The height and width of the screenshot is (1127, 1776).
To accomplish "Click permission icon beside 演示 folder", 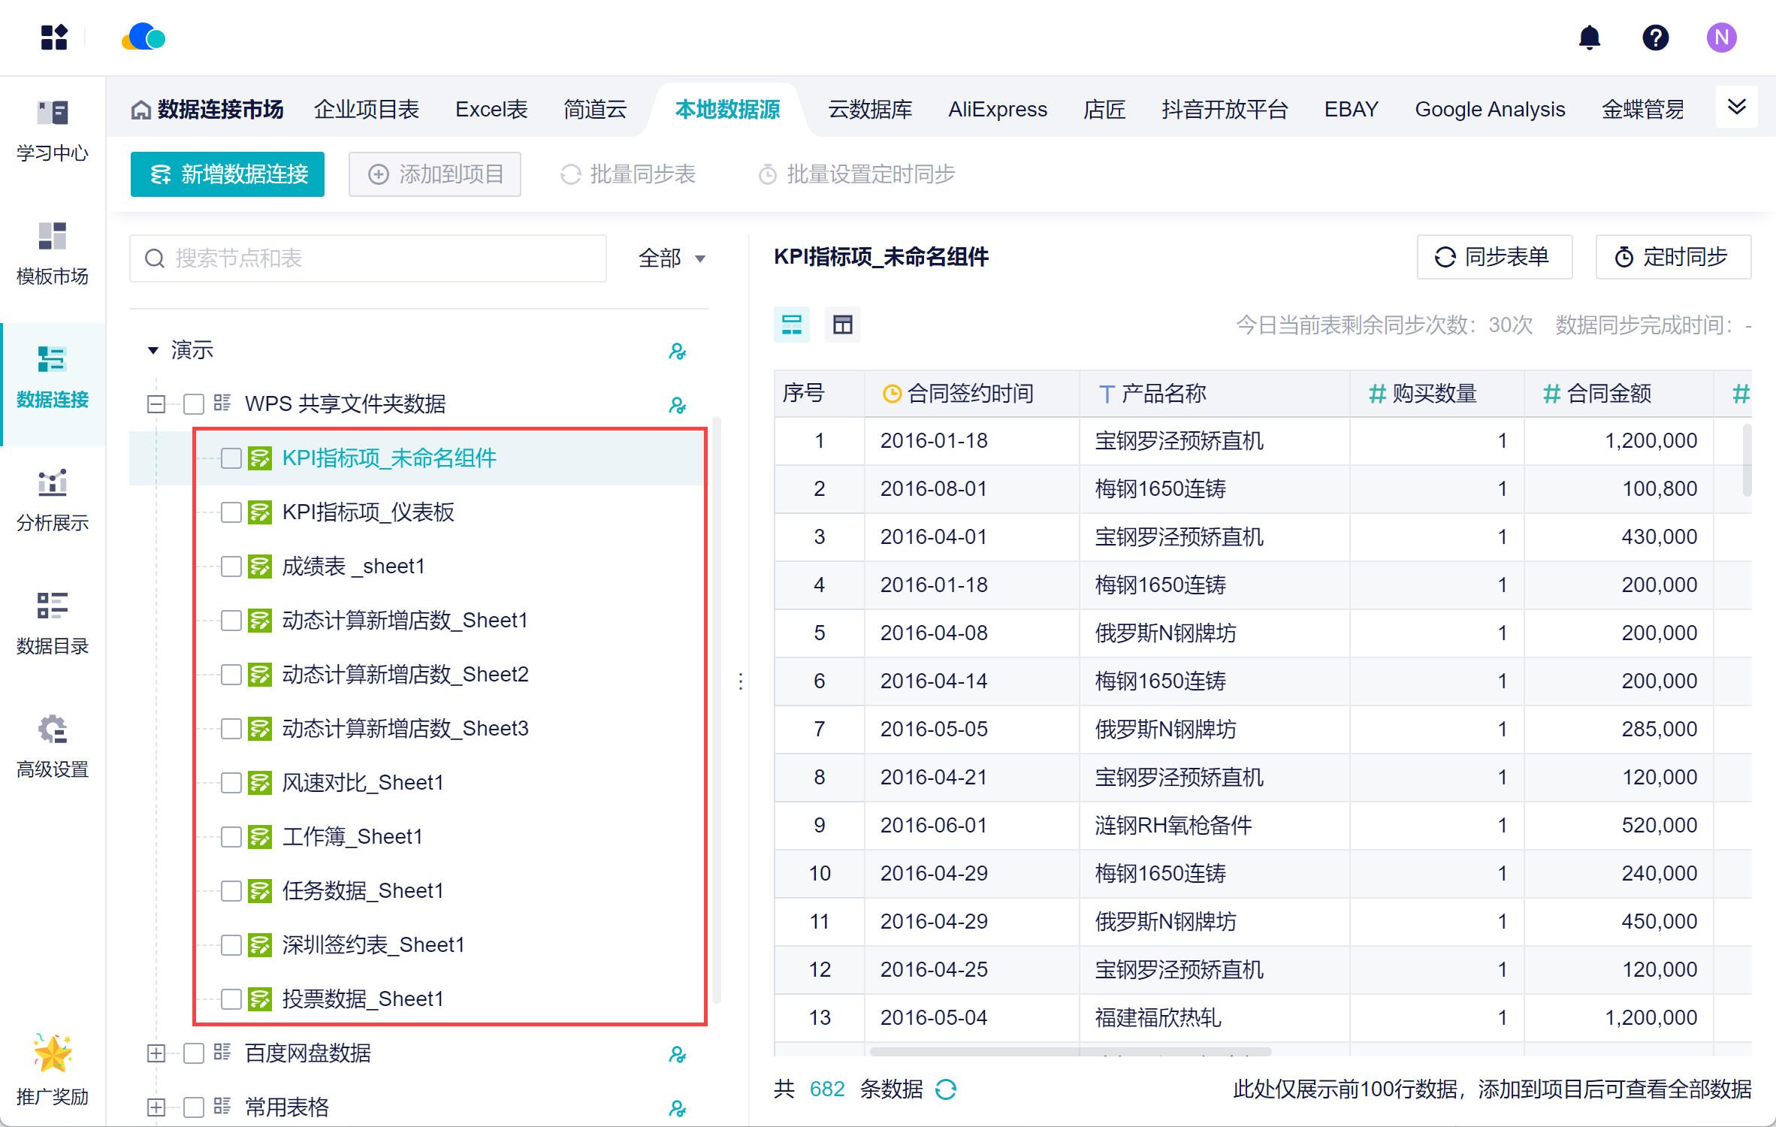I will [x=677, y=351].
